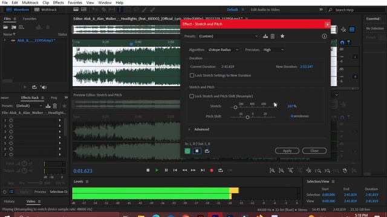
Task: Click the Pitch Shift slider handle
Action: (x=247, y=118)
